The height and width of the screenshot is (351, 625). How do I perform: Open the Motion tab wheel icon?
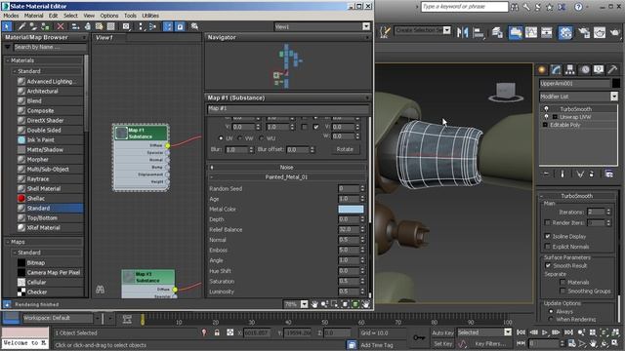click(x=584, y=70)
